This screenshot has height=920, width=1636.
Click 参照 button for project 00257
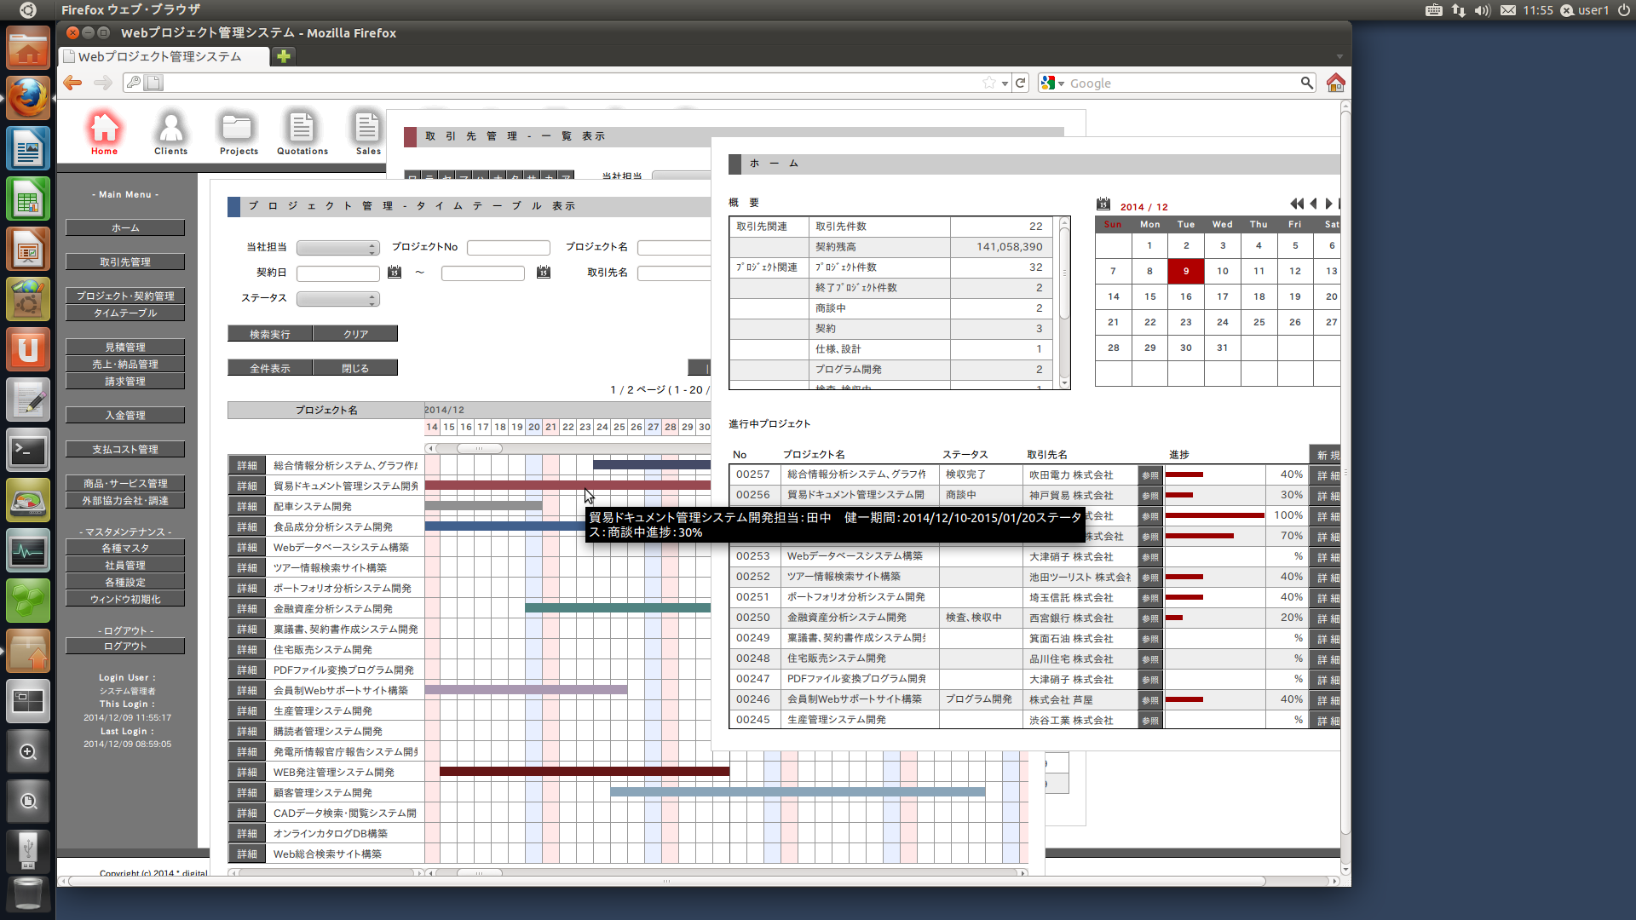[1150, 475]
